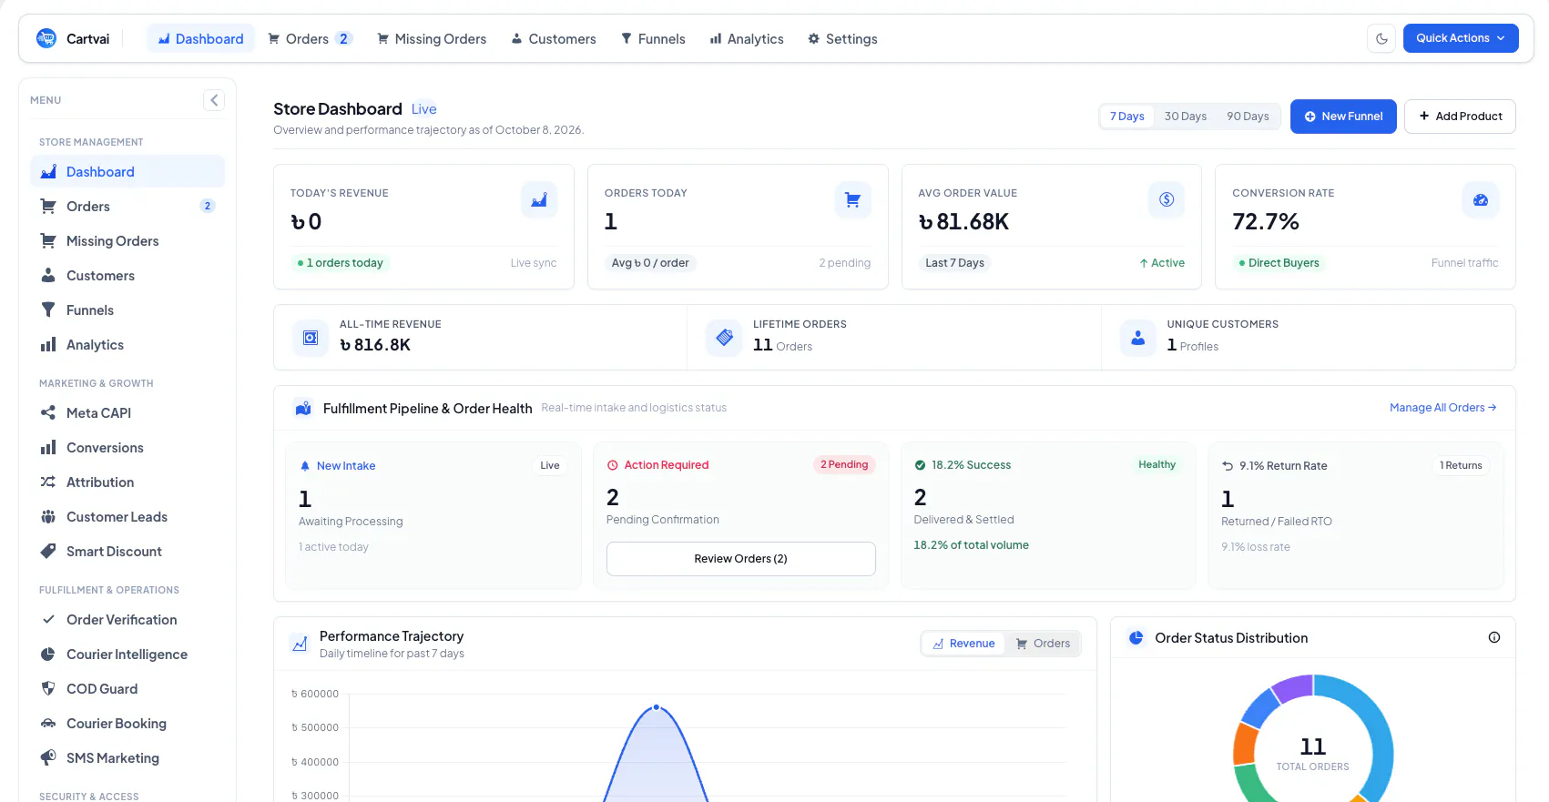Viewport: 1549px width, 802px height.
Task: Click Lifetime Orders tag icon
Action: click(x=724, y=338)
